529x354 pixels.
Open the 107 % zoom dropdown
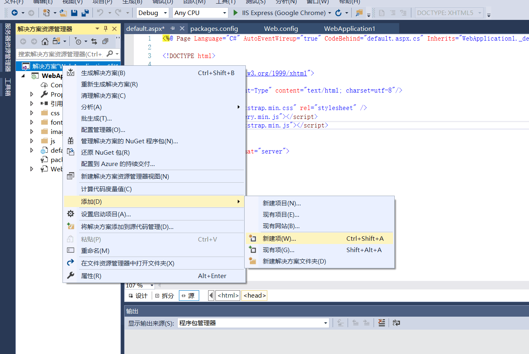(x=152, y=286)
